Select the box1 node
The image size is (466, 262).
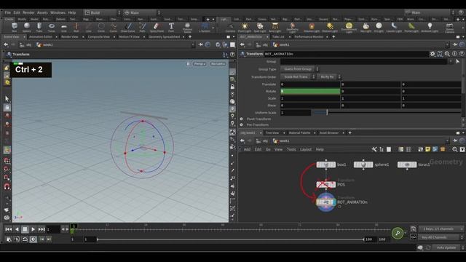pyautogui.click(x=326, y=164)
